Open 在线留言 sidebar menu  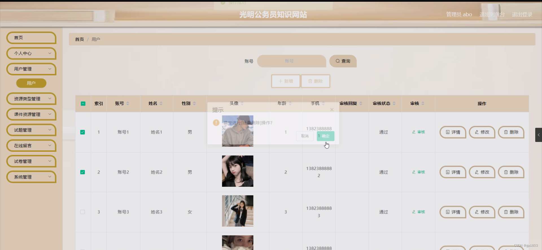pyautogui.click(x=31, y=146)
